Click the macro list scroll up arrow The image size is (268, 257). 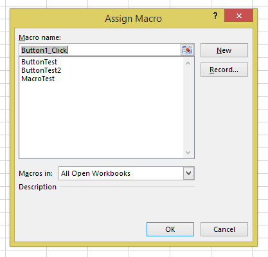[188, 63]
